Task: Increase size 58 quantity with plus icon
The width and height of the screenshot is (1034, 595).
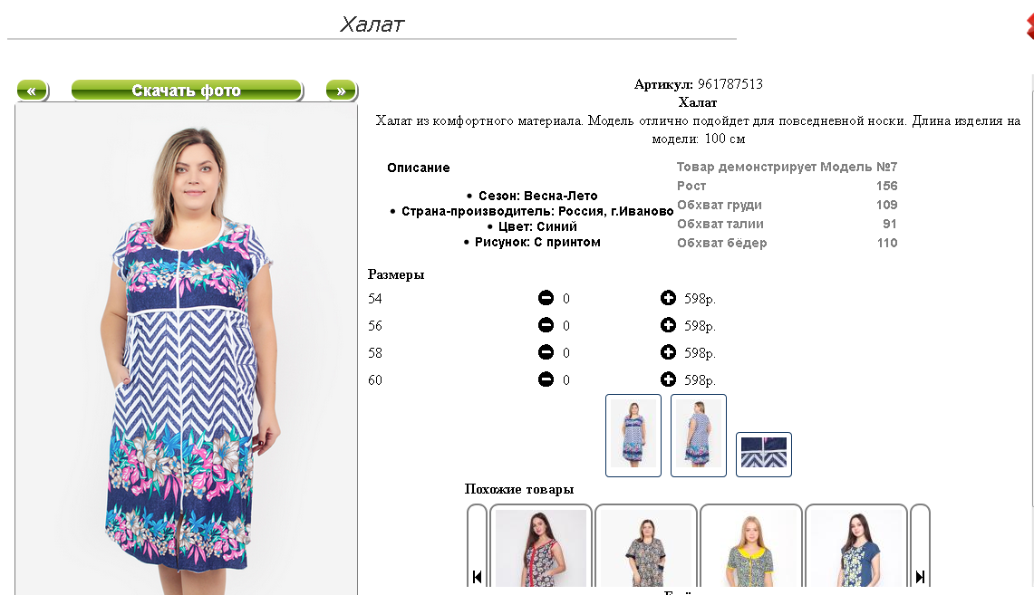Action: pos(668,352)
